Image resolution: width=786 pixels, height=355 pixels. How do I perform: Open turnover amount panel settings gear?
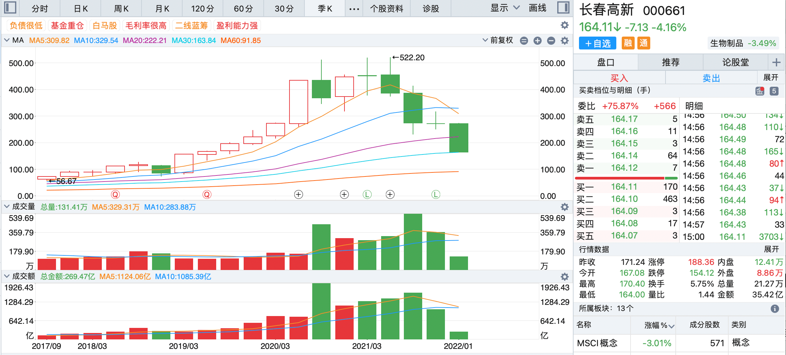564,277
